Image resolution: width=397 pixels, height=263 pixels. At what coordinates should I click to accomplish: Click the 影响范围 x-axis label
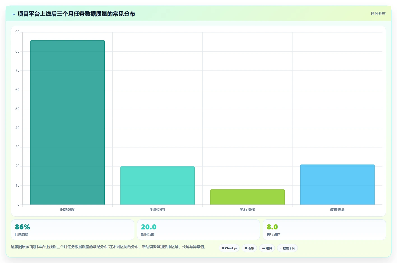(x=157, y=210)
